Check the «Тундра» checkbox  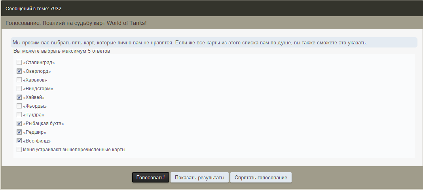click(19, 115)
